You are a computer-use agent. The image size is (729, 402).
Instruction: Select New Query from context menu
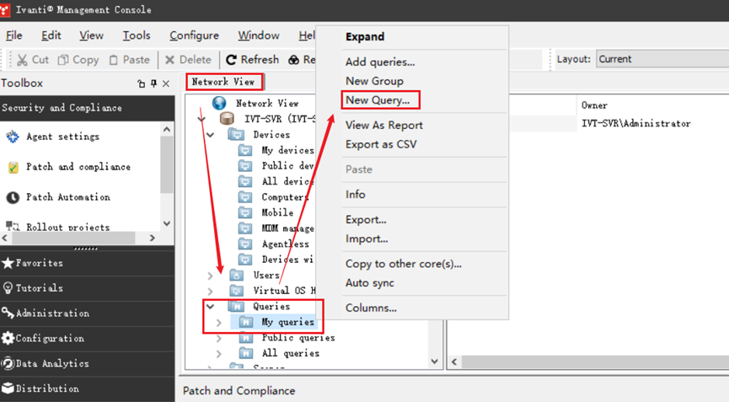pos(377,100)
